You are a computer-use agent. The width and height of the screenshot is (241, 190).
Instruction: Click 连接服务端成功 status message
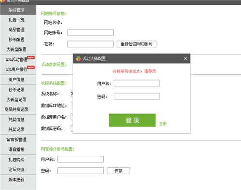pyautogui.click(x=134, y=71)
